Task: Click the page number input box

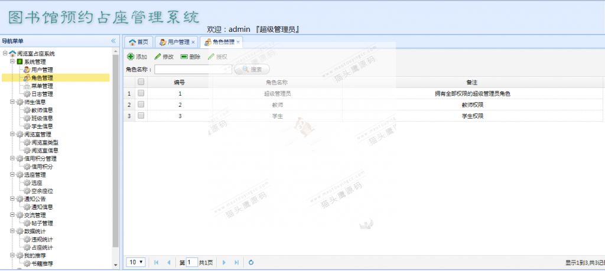Action: point(192,263)
